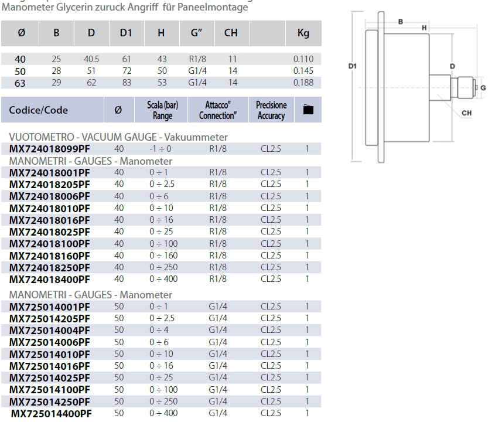This screenshot has height=422, width=495.
Task: Open product code MX725014400PF
Action: [52, 414]
